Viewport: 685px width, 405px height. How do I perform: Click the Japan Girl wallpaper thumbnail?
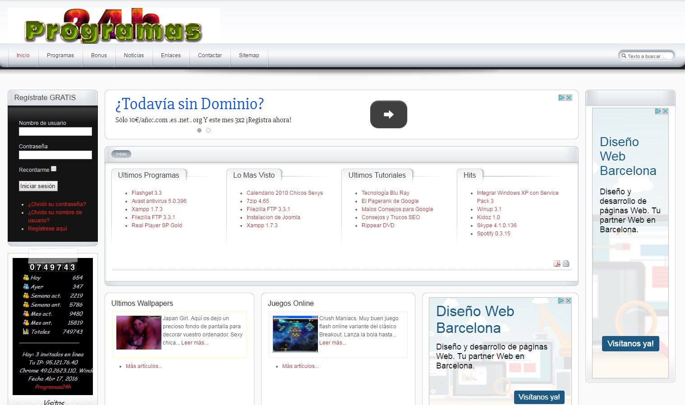click(139, 332)
